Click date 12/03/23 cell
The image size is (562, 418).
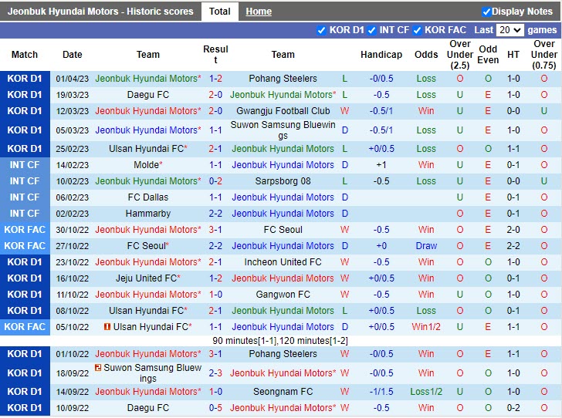coord(72,111)
